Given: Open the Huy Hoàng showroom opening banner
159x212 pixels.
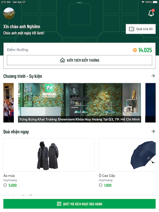Looking at the screenshot, I should (79, 103).
